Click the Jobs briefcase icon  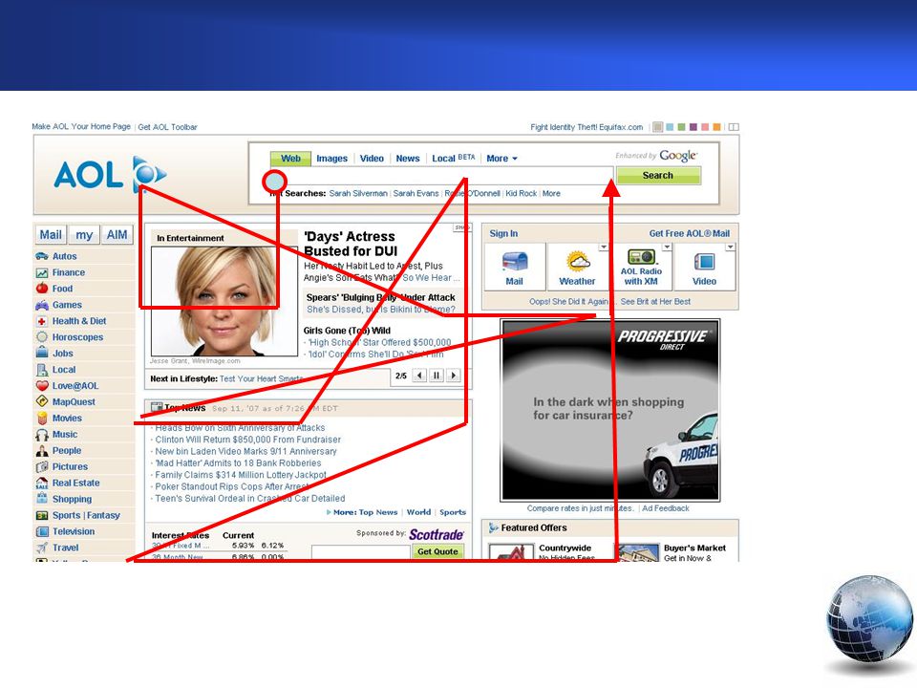point(42,353)
